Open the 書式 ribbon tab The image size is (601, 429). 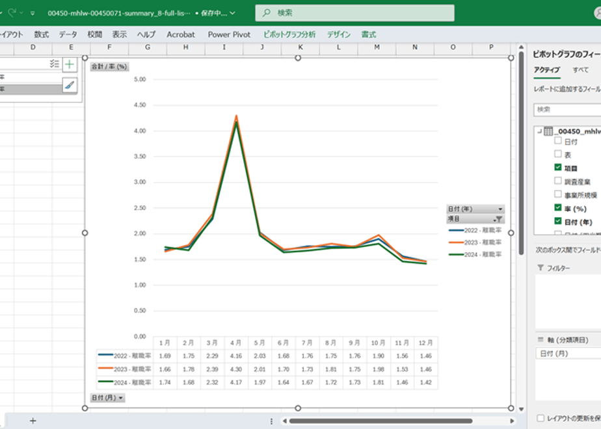tap(369, 34)
